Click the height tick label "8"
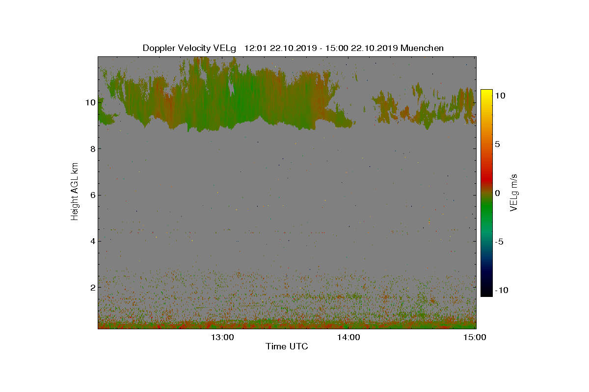The width and height of the screenshot is (589, 392). (92, 148)
